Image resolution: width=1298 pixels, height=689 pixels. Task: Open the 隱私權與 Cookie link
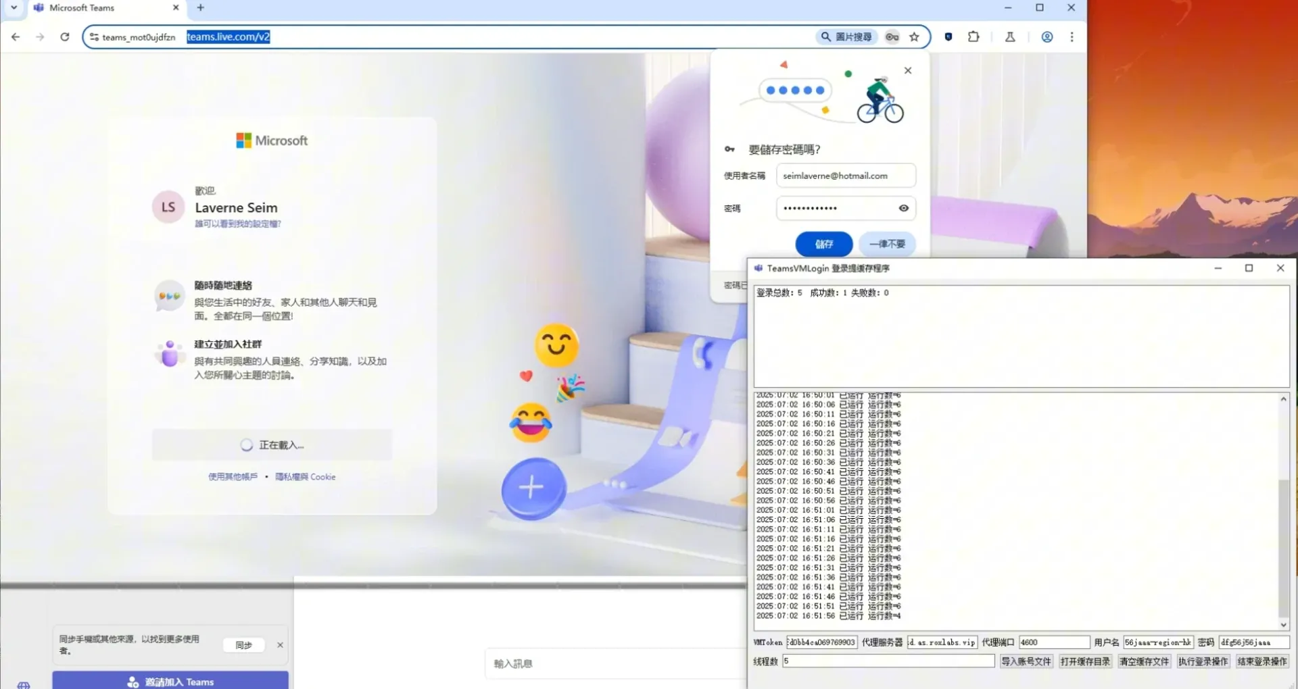pos(306,476)
